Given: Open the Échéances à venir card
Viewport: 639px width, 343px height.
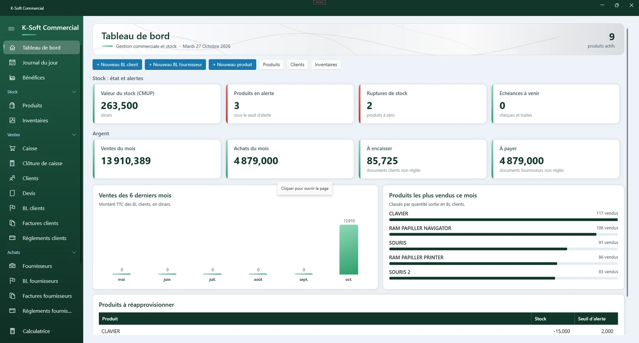Looking at the screenshot, I should (556, 104).
